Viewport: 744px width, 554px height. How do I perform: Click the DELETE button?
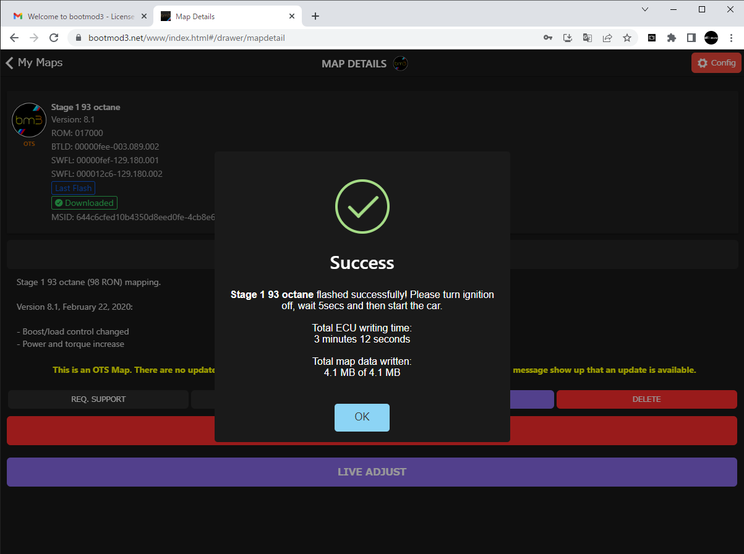point(647,399)
